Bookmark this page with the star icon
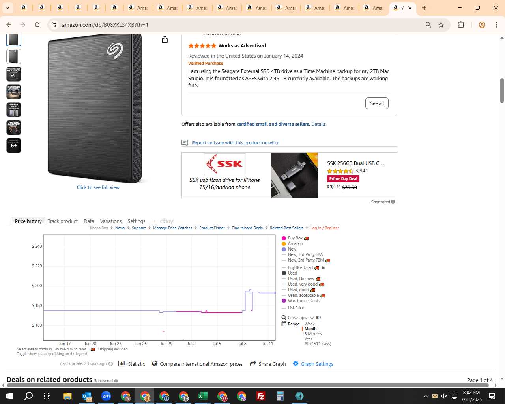The image size is (505, 404). [x=441, y=25]
